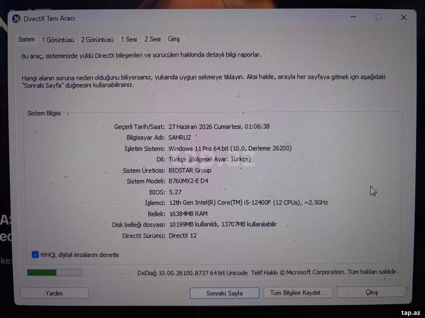Open the 1 Görüntüsü tab
This screenshot has width=425, height=318.
pos(58,40)
